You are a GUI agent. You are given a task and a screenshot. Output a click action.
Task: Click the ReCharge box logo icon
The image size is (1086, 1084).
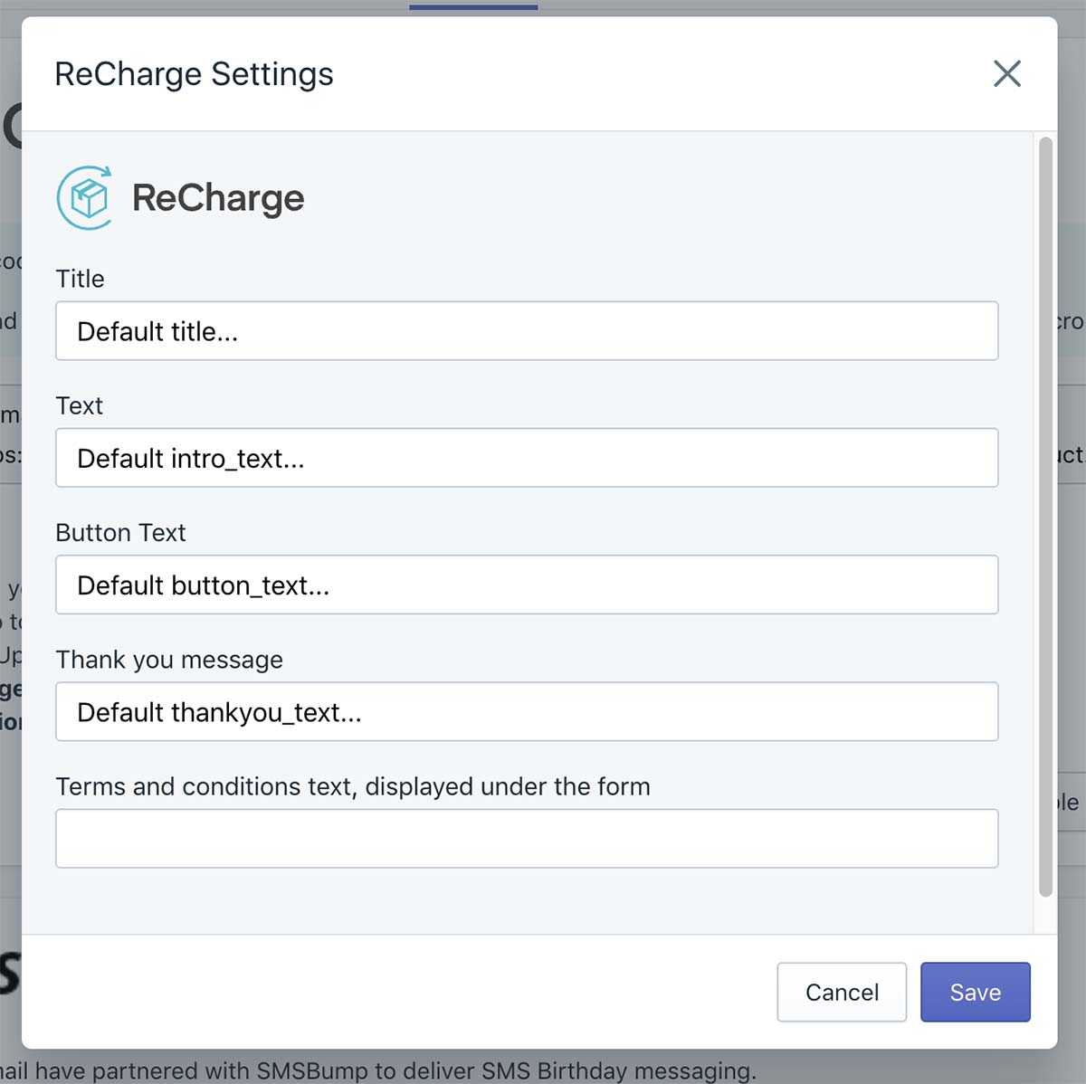pyautogui.click(x=85, y=197)
